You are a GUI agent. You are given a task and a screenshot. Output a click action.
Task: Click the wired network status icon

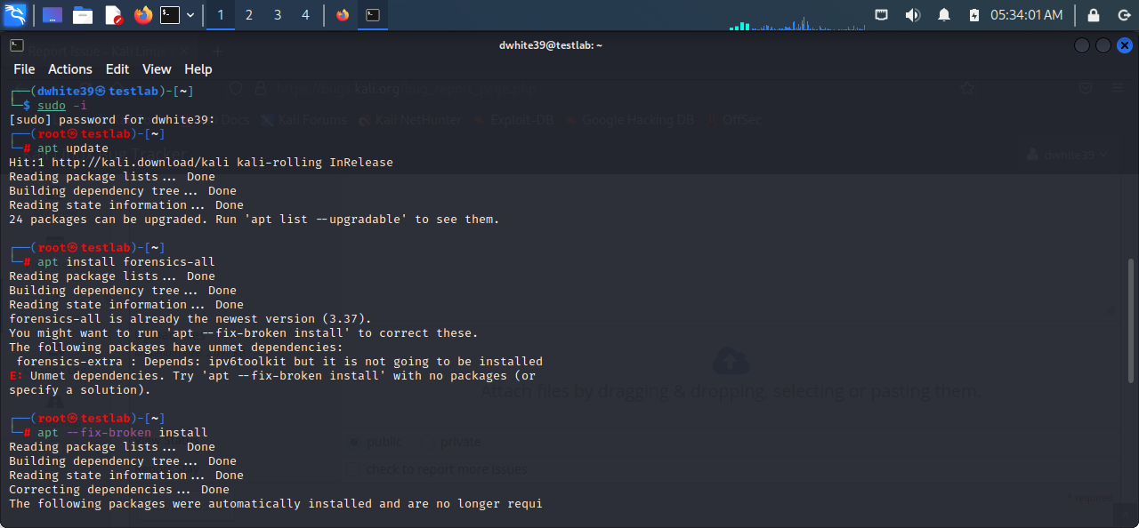click(x=881, y=15)
